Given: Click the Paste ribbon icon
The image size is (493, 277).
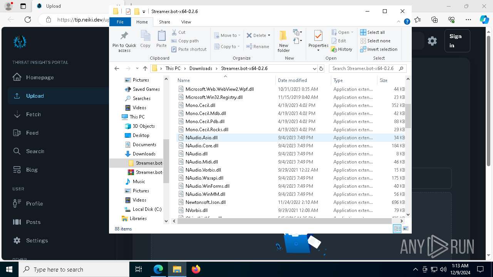Looking at the screenshot, I should 161,39.
